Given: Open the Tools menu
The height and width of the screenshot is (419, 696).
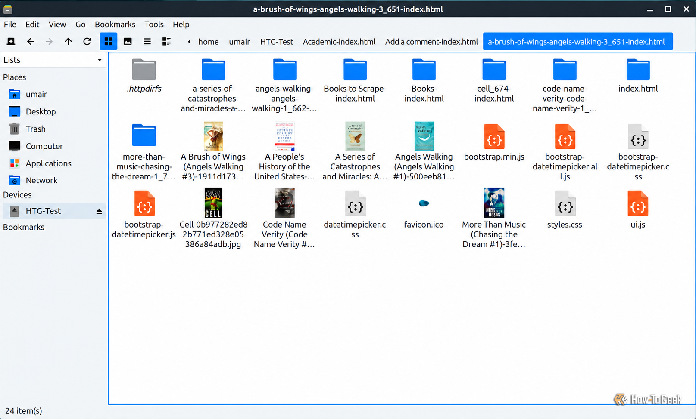Looking at the screenshot, I should tap(154, 24).
